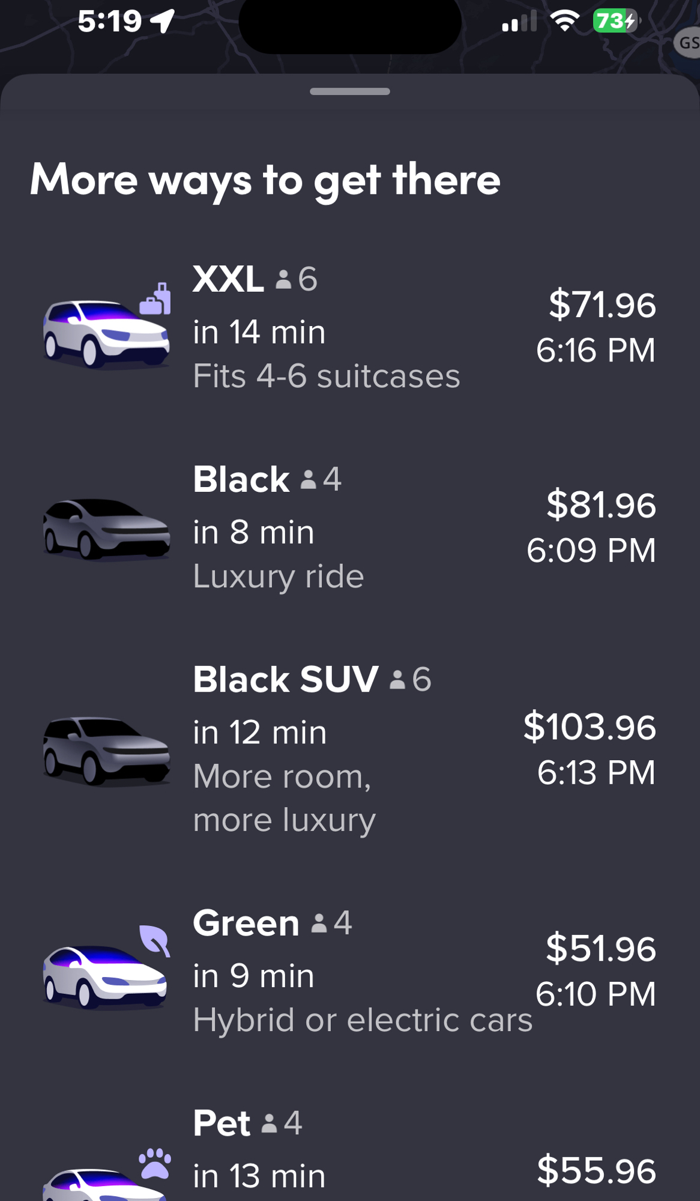Tap the GS map marker
Screen dimensions: 700x1201
[x=688, y=43]
